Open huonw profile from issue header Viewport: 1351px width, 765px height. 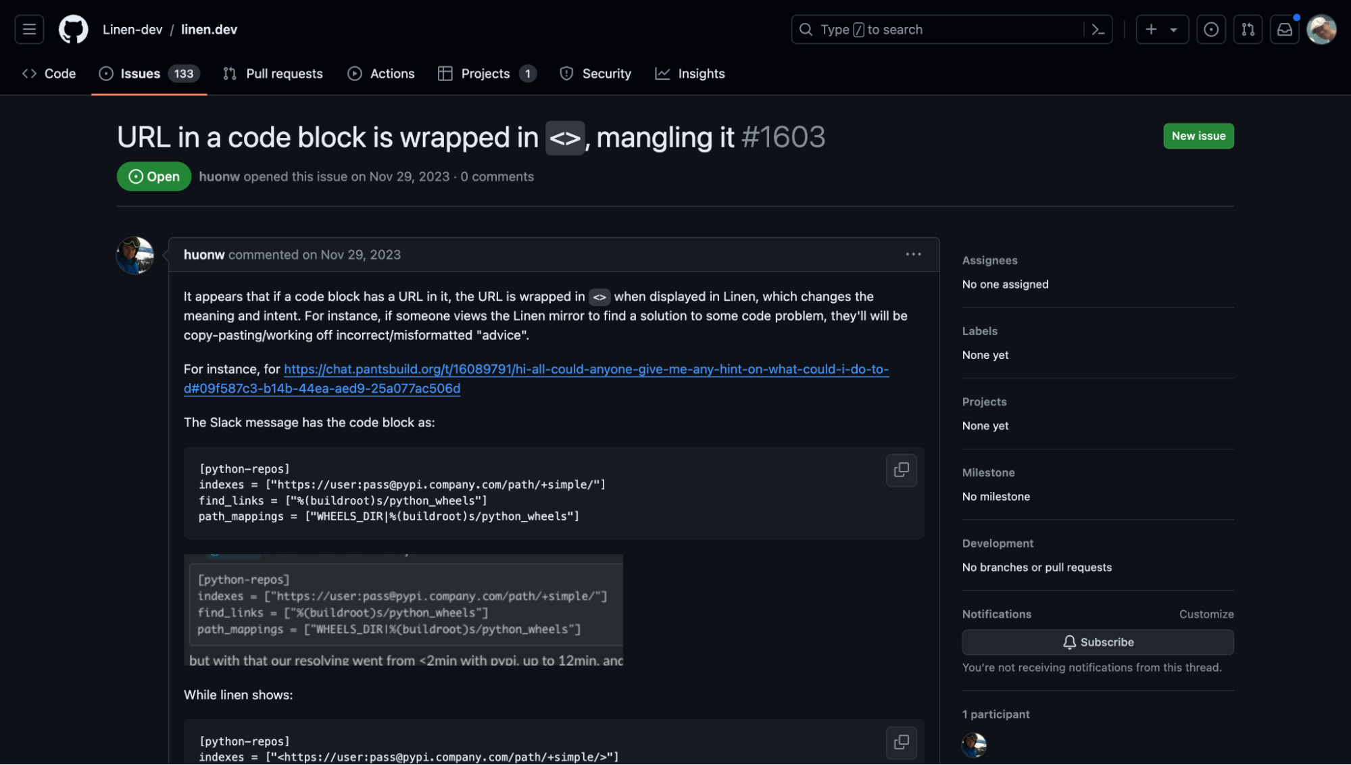tap(219, 176)
